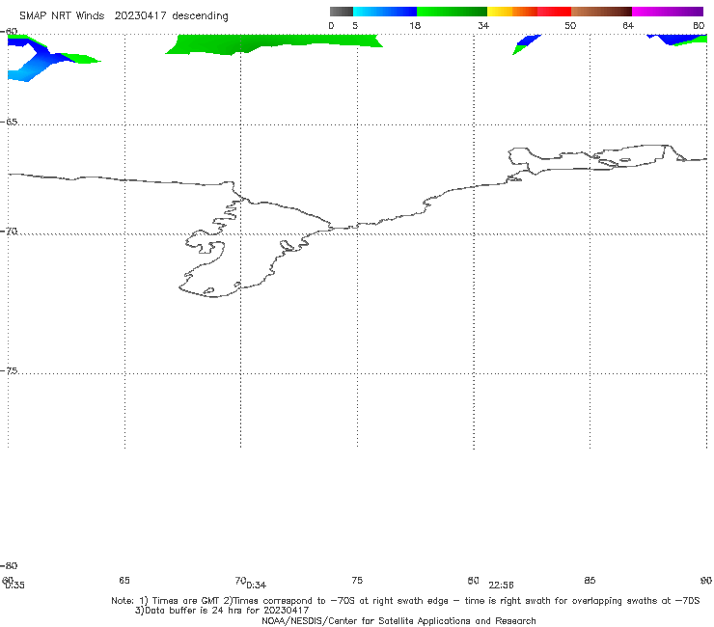Click the color bar label "5"
The height and width of the screenshot is (627, 714).
(x=355, y=26)
